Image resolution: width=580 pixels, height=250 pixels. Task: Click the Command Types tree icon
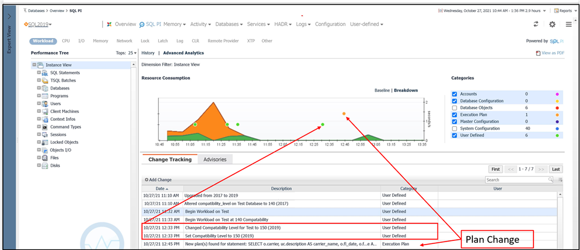(45, 127)
